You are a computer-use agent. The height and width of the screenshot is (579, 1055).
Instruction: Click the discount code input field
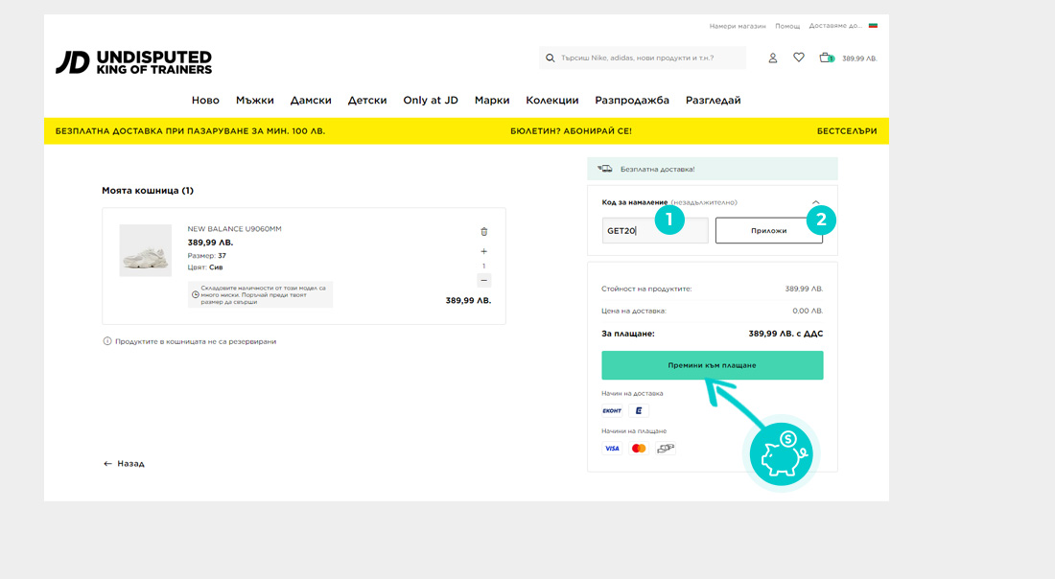pos(655,231)
